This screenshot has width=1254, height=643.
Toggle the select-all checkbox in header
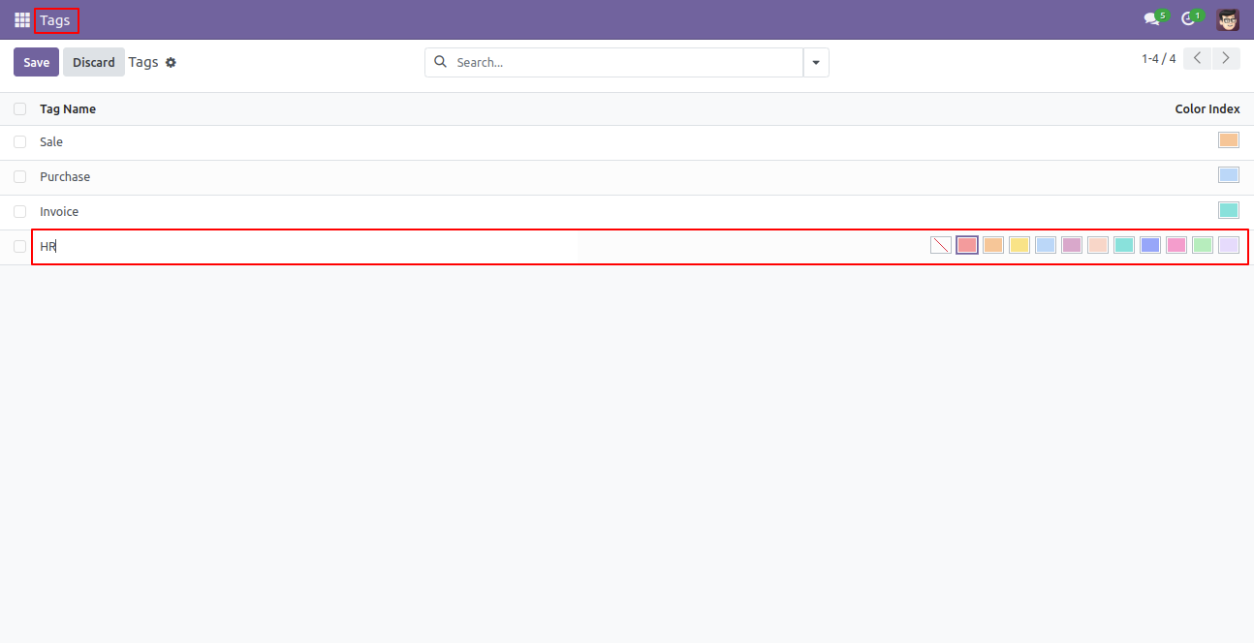tap(19, 108)
